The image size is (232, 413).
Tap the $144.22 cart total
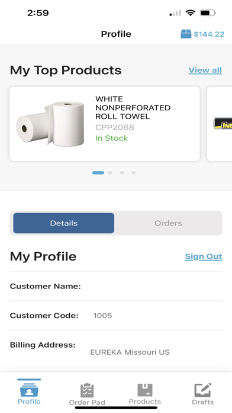pos(209,34)
